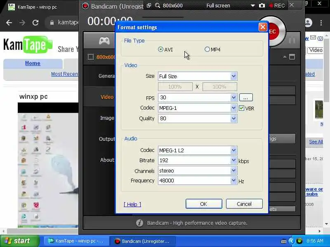The width and height of the screenshot is (330, 247).
Task: Click the Bandicam info icon in status bar
Action: [139, 223]
